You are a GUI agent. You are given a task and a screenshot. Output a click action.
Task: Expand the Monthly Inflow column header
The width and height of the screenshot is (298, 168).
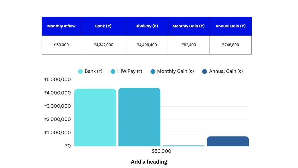61,26
